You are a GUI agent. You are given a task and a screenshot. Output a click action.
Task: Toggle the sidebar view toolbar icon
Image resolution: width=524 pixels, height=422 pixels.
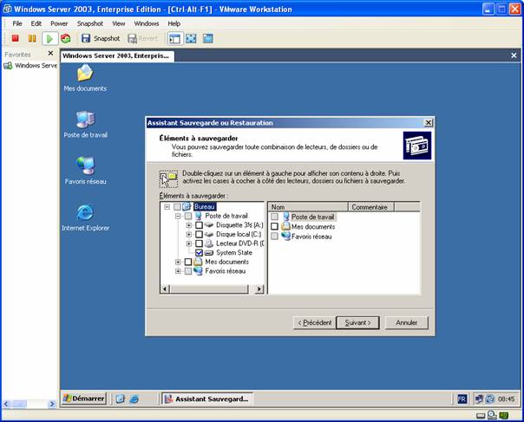pyautogui.click(x=174, y=39)
